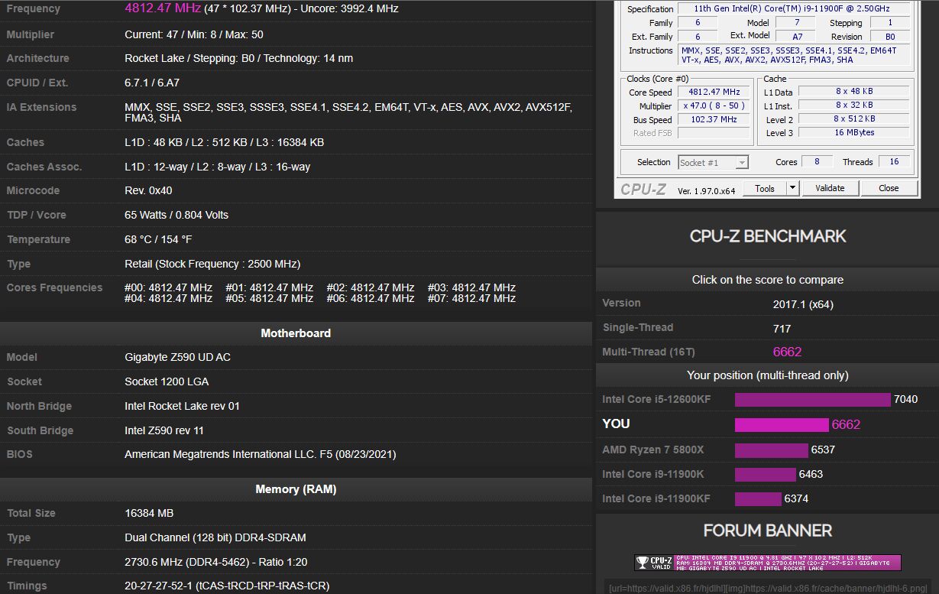Click the Cores count field showing 8
The width and height of the screenshot is (939, 594).
(817, 162)
